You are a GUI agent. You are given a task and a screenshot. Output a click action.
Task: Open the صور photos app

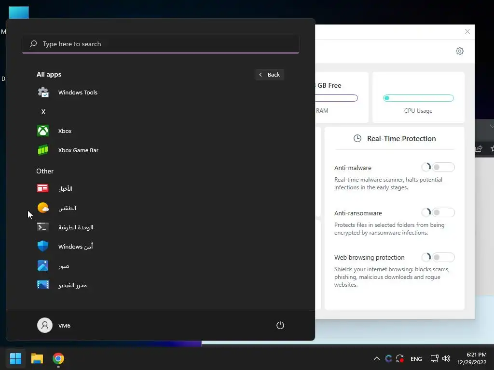(63, 266)
